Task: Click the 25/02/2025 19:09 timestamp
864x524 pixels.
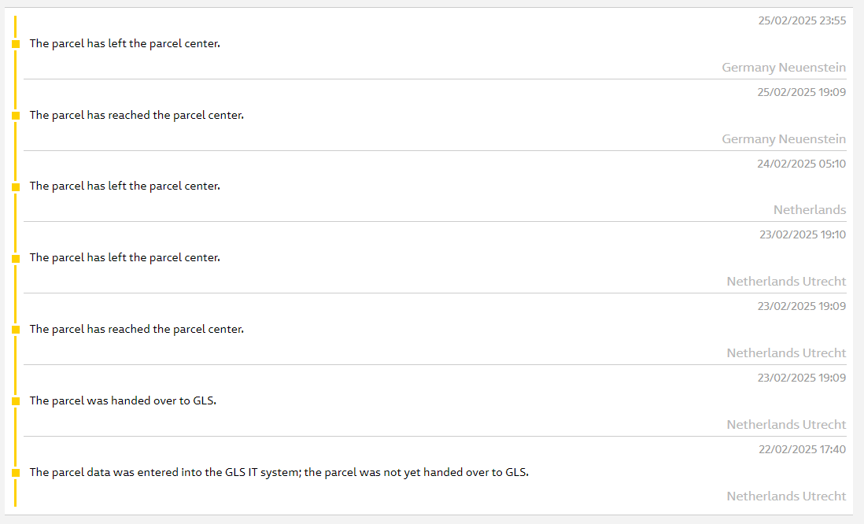Action: [x=802, y=92]
